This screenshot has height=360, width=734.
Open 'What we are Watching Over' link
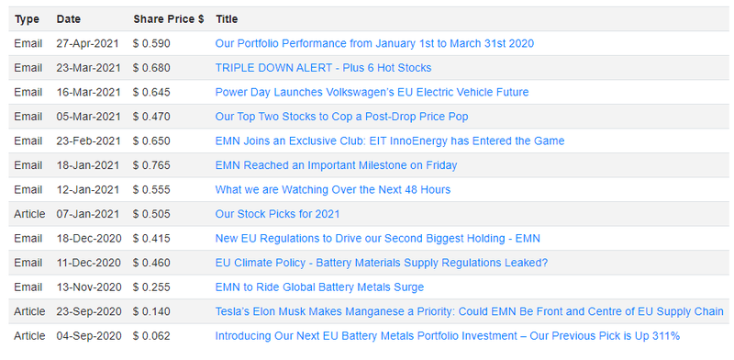333,190
